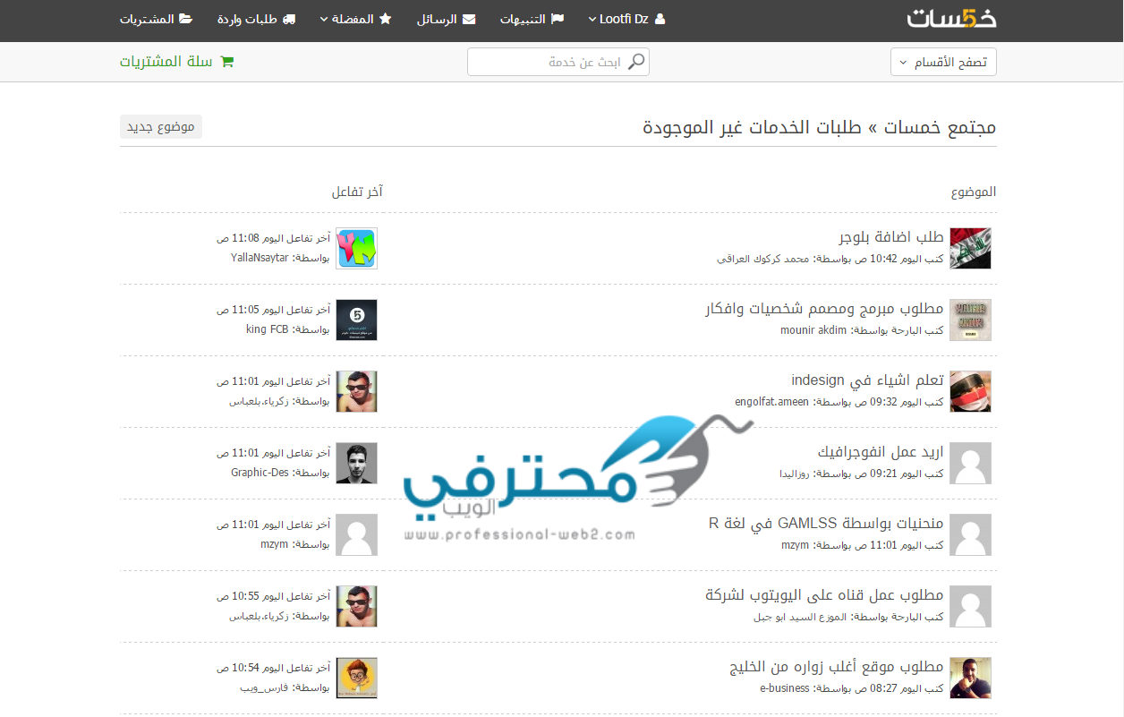Open last-reply user king FCB
The image size is (1124, 717).
(x=268, y=329)
